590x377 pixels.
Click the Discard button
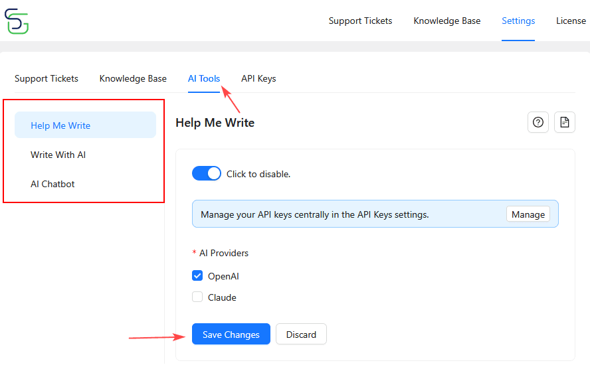tap(301, 335)
